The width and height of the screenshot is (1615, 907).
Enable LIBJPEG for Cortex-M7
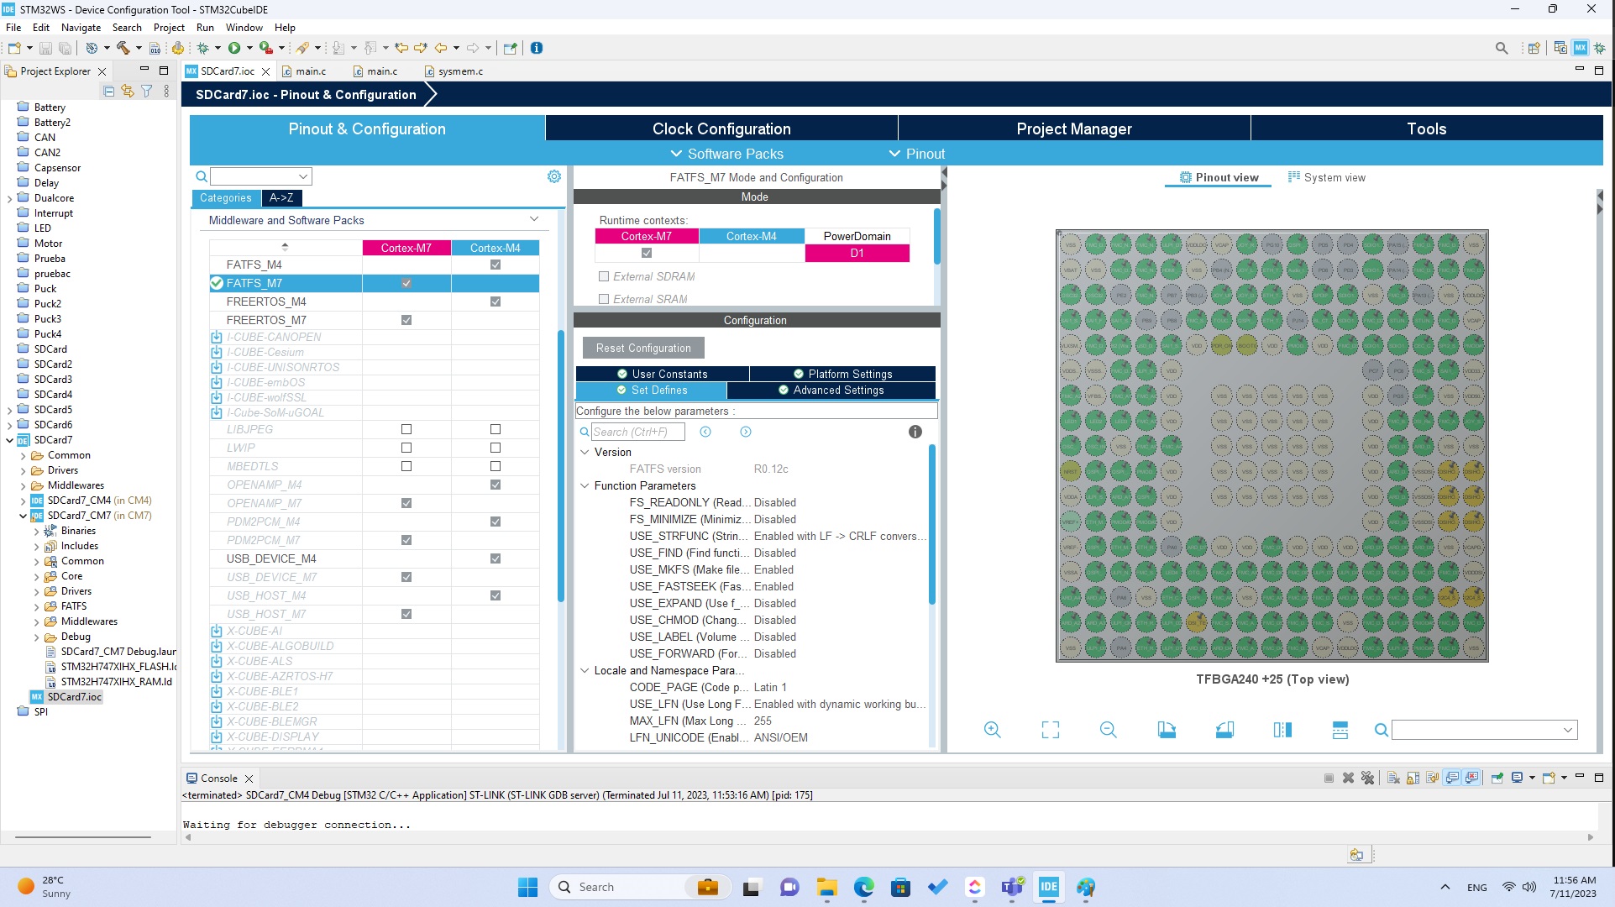[x=406, y=429]
